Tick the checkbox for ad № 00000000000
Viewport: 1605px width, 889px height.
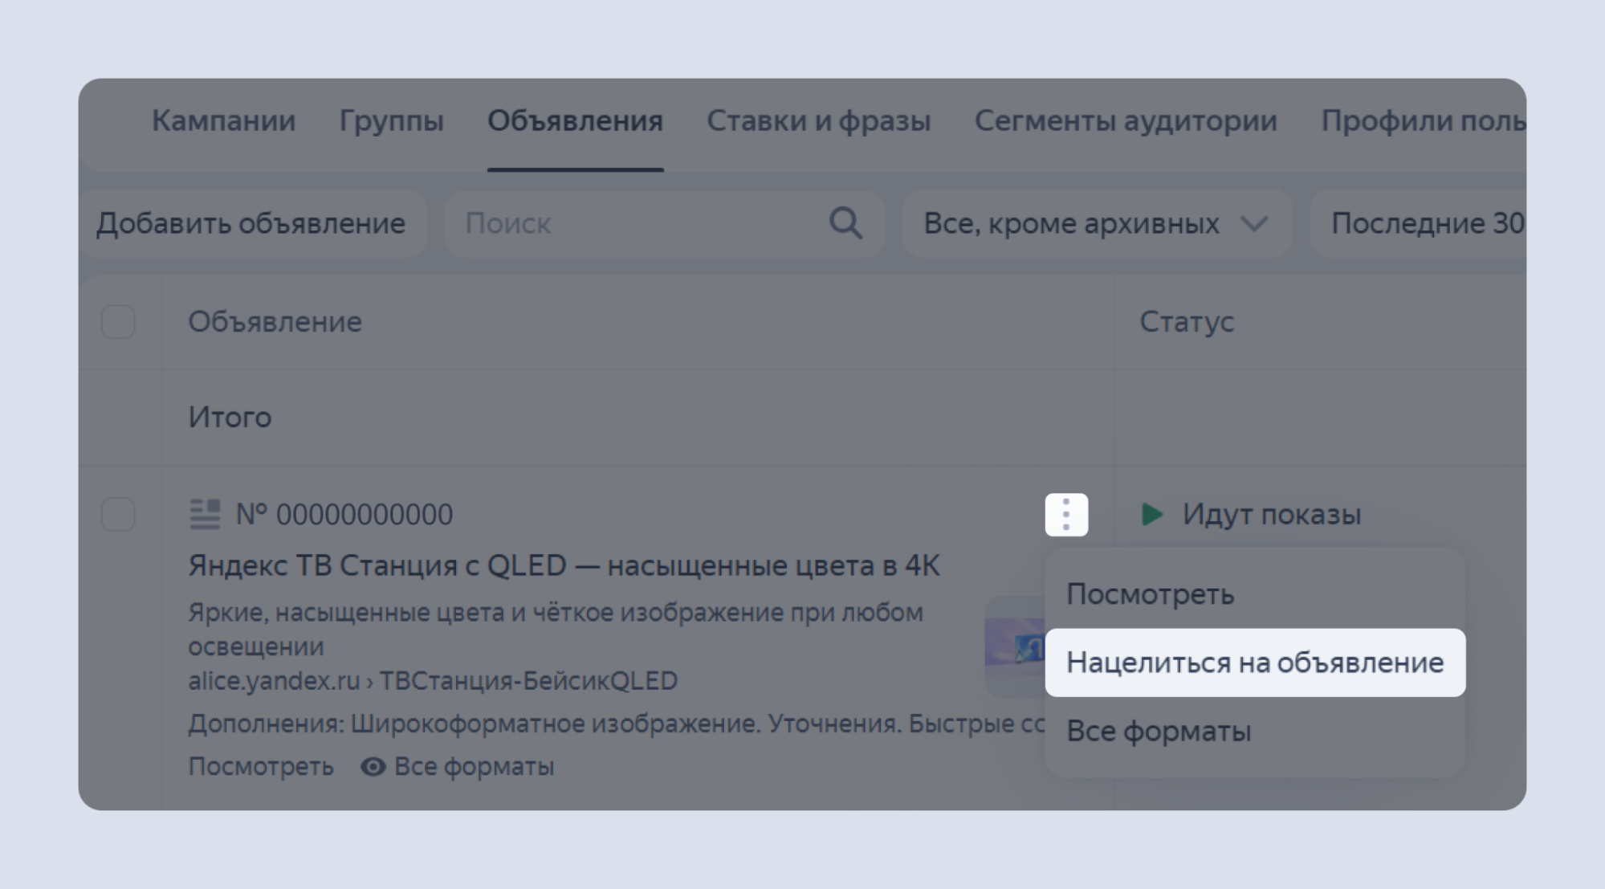pos(119,515)
